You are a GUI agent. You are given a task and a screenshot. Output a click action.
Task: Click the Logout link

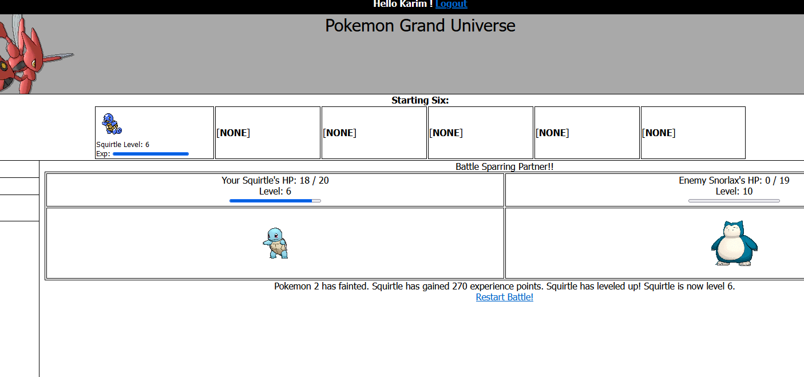451,4
